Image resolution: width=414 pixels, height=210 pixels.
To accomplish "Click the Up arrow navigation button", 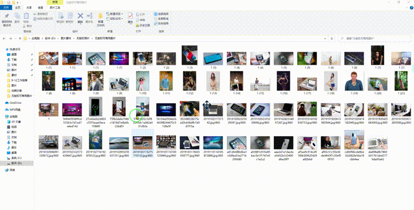I will point(20,39).
